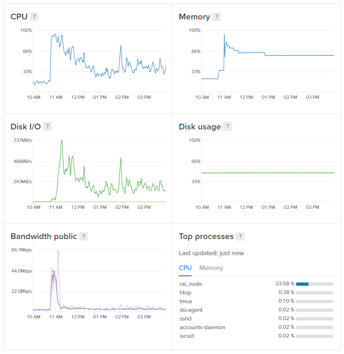The height and width of the screenshot is (354, 344).
Task: Click the Disk I/O help icon
Action: click(47, 127)
